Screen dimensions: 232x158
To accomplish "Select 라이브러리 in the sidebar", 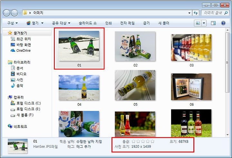I will click(x=19, y=62).
